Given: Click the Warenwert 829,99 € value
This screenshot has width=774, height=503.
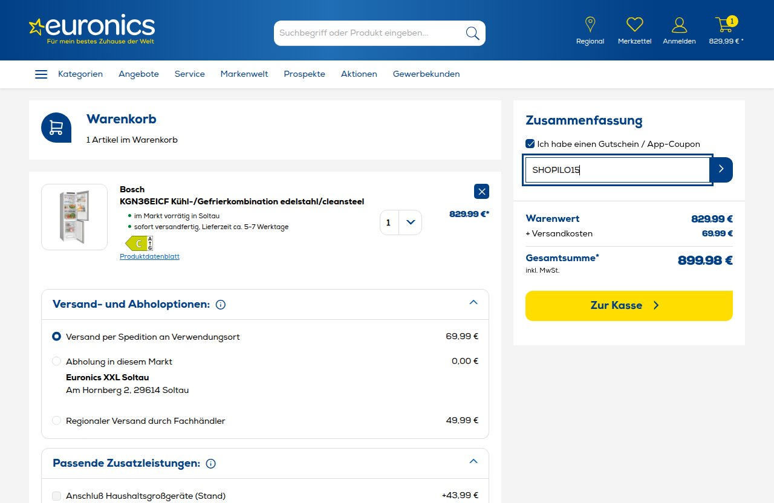Looking at the screenshot, I should 712,219.
